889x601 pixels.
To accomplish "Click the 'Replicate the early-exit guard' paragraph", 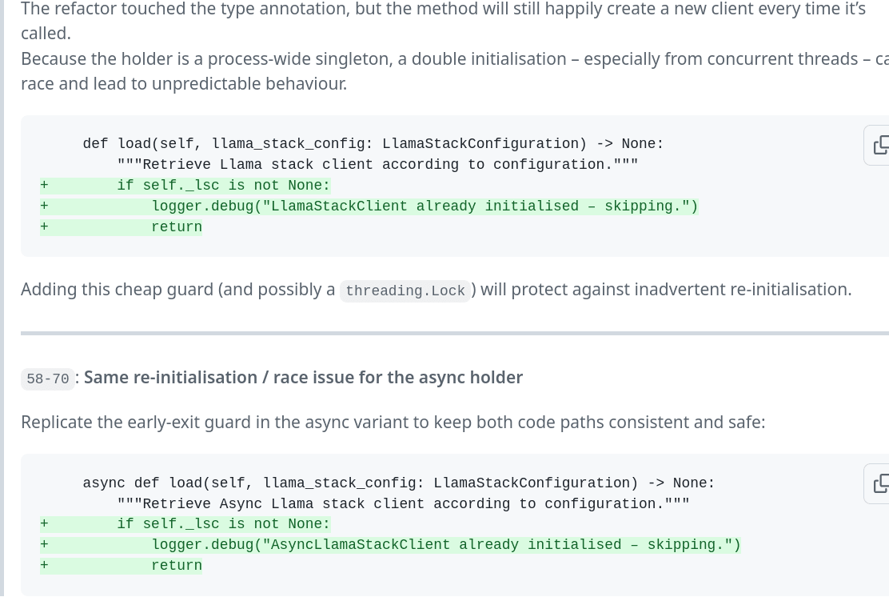I will pyautogui.click(x=393, y=422).
